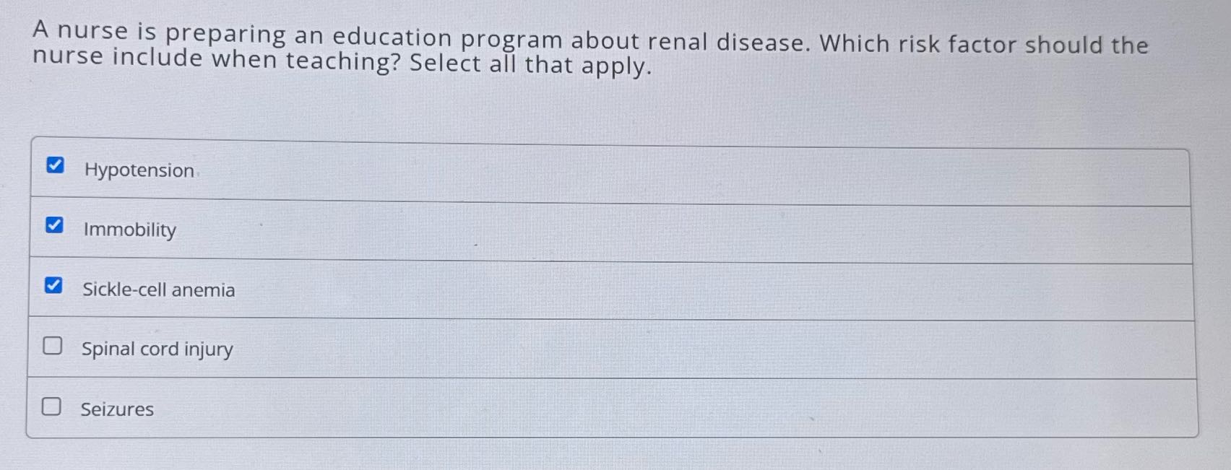Image resolution: width=1231 pixels, height=470 pixels.
Task: Uncheck the Immobility checkbox
Action: point(55,225)
